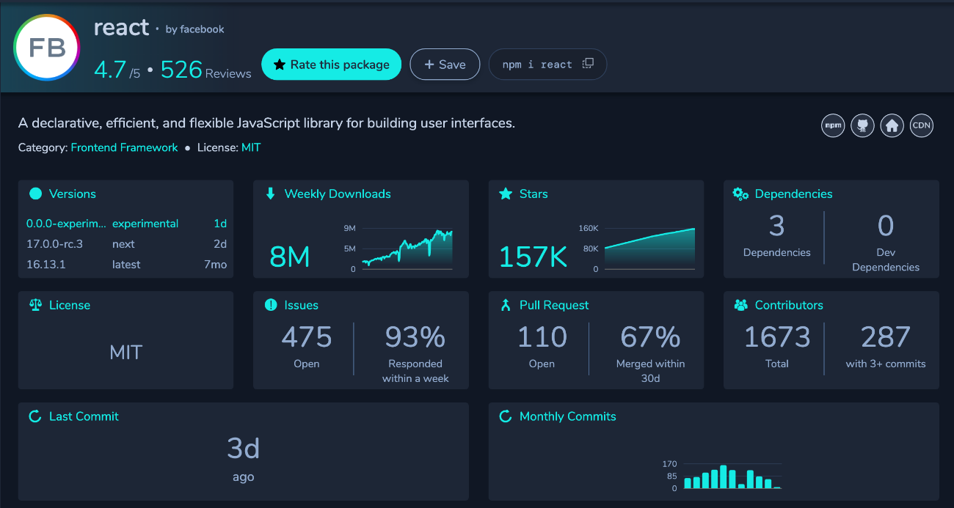
Task: Click the Stars star icon
Action: coord(505,194)
